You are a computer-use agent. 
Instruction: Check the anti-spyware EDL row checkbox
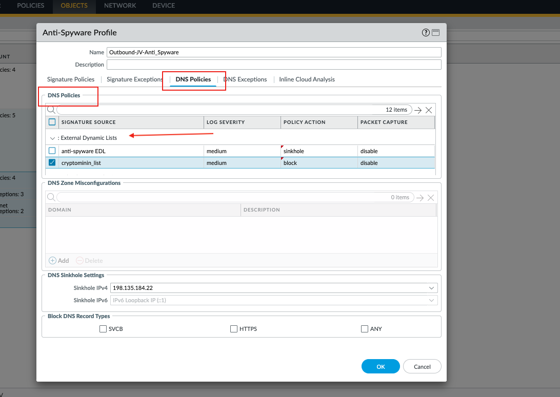pyautogui.click(x=52, y=151)
